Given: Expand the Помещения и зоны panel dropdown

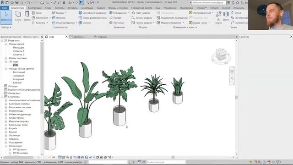Looking at the screenshot, I should (x=196, y=27).
